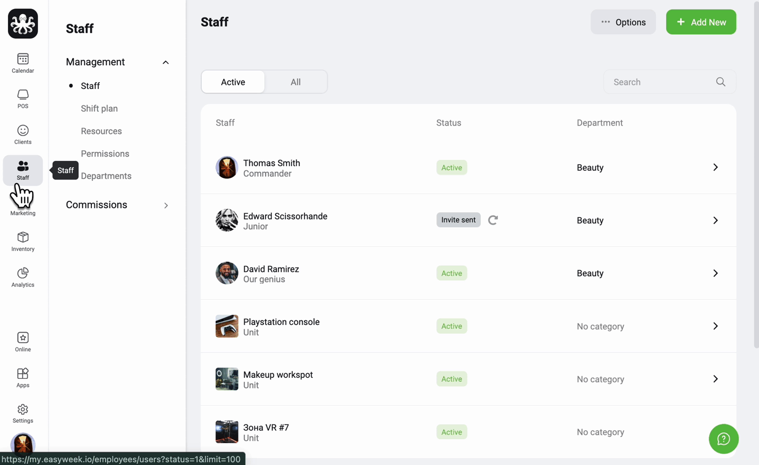This screenshot has width=759, height=465.
Task: Click No category for Makeup workspot
Action: (x=601, y=379)
